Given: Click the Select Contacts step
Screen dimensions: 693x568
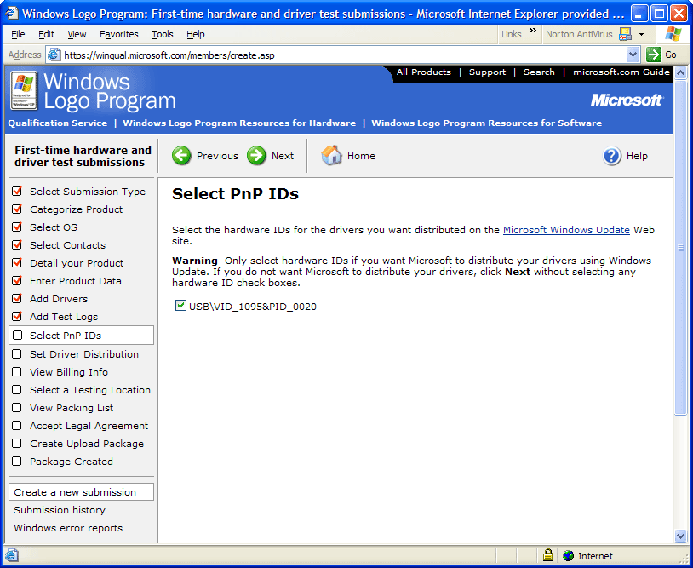Looking at the screenshot, I should point(67,245).
